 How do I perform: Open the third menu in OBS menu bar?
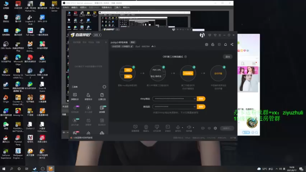coord(83,7)
